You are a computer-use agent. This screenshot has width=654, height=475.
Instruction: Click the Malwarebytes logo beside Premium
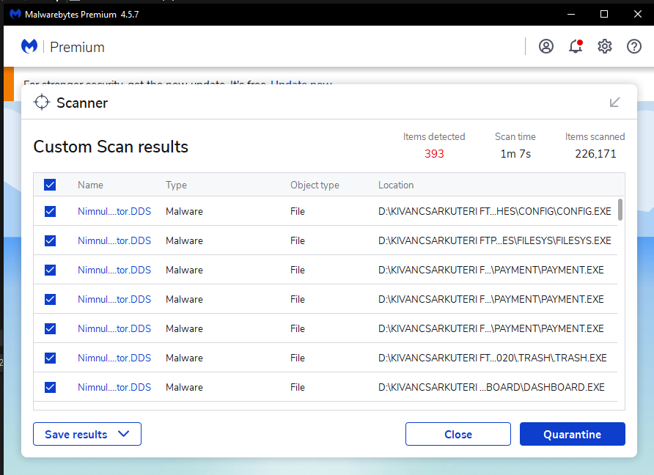tap(29, 46)
